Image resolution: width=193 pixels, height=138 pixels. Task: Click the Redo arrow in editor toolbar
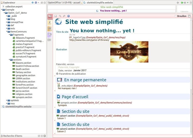click(64, 16)
